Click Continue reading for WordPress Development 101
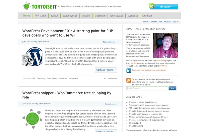 pos(106,70)
